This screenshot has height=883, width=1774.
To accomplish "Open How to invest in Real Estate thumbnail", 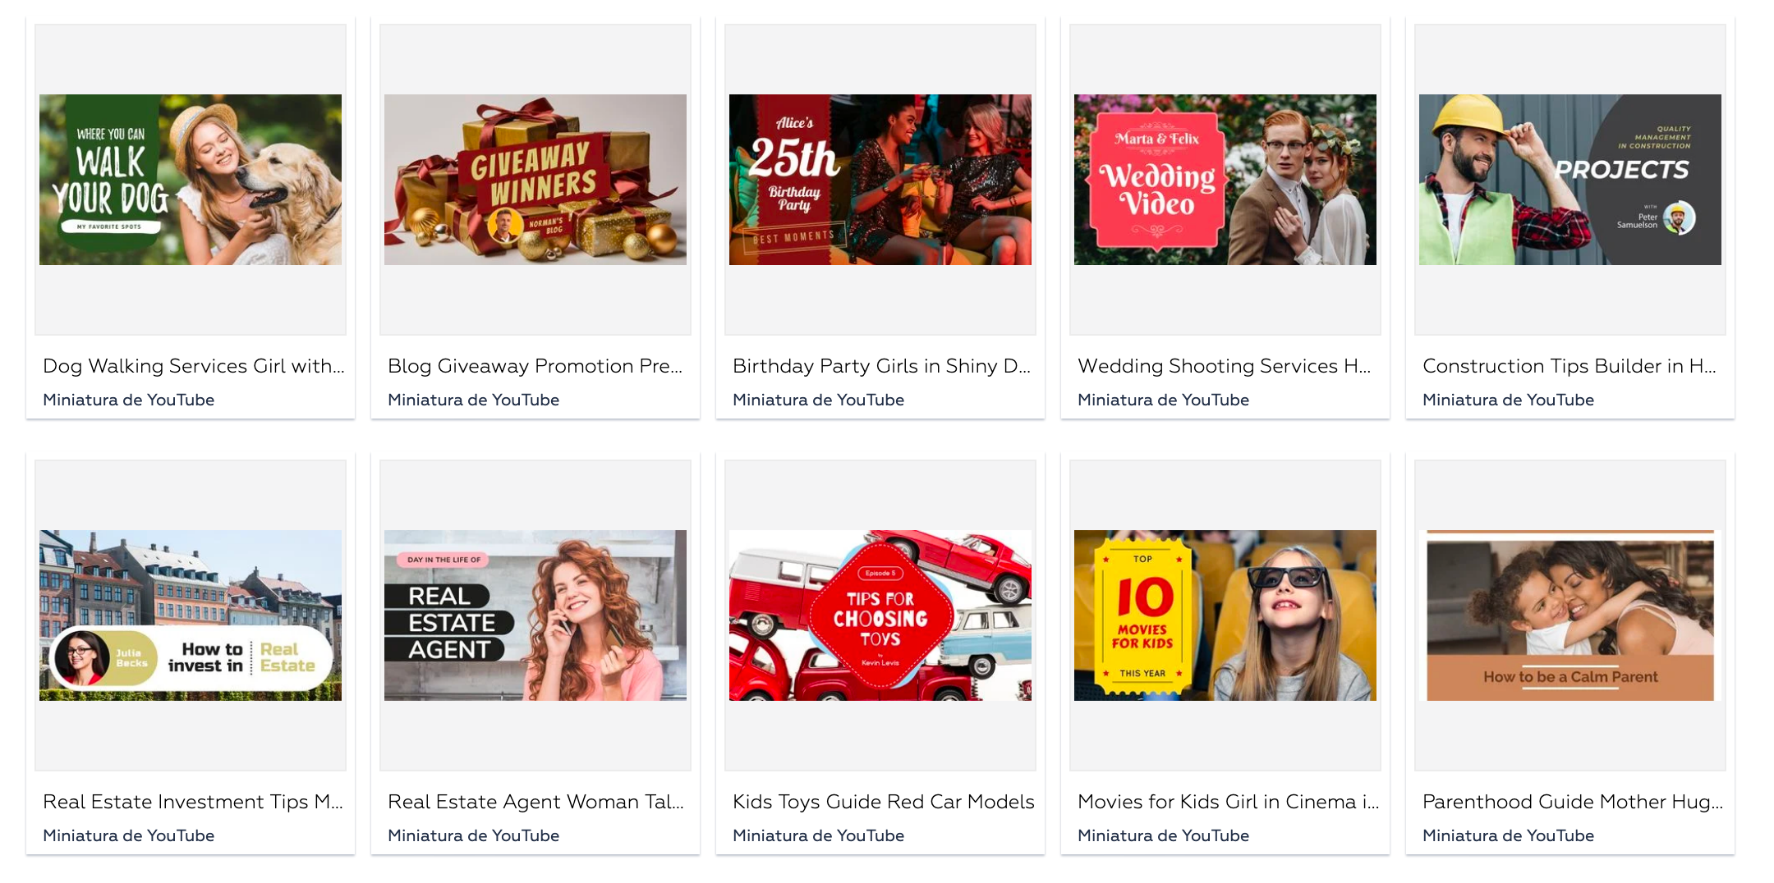I will 191,615.
